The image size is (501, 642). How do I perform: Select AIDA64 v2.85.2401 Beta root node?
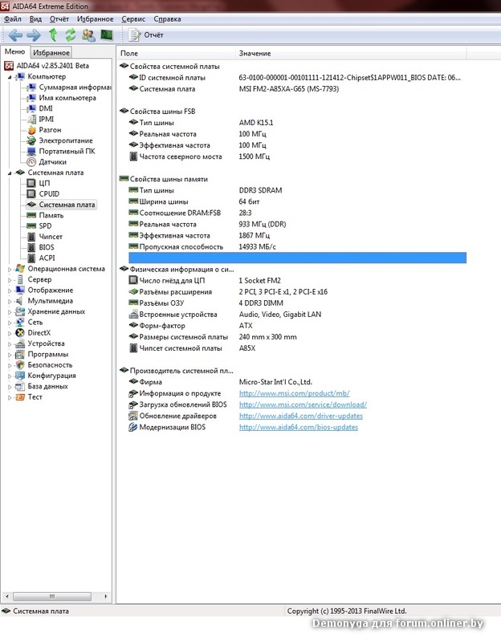pos(52,66)
